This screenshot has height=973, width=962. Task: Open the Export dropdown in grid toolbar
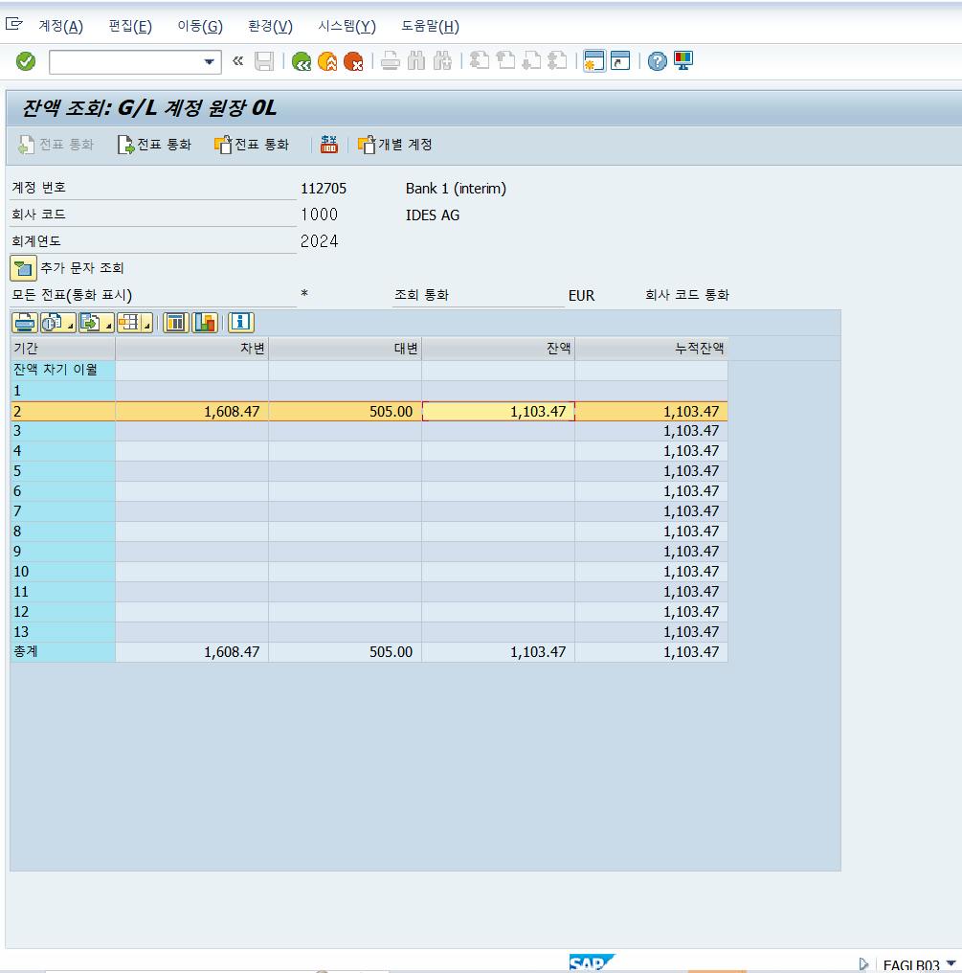click(96, 323)
